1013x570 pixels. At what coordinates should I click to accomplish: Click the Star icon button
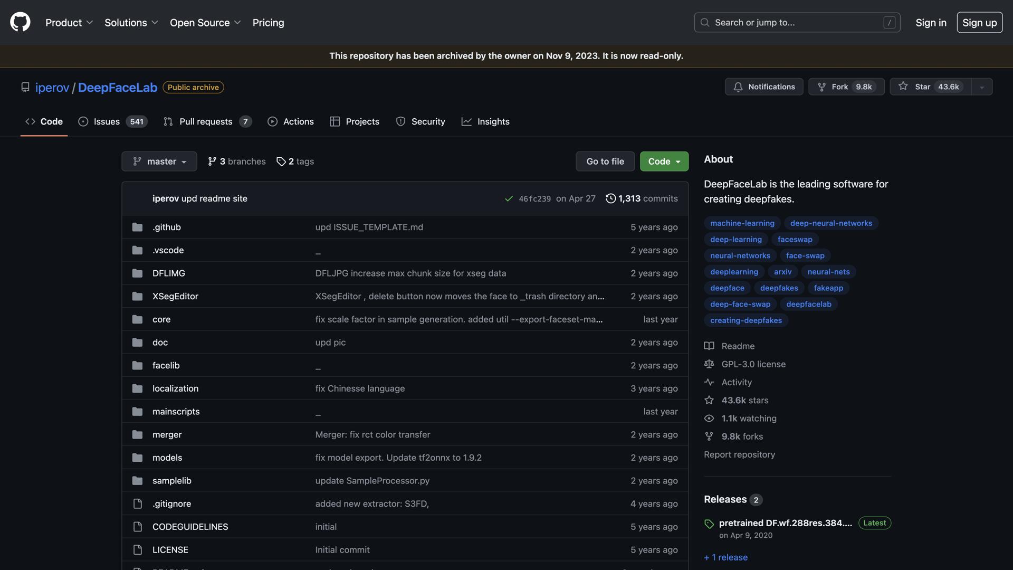(903, 87)
